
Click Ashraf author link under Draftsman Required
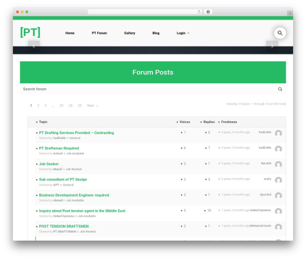[x=58, y=154]
